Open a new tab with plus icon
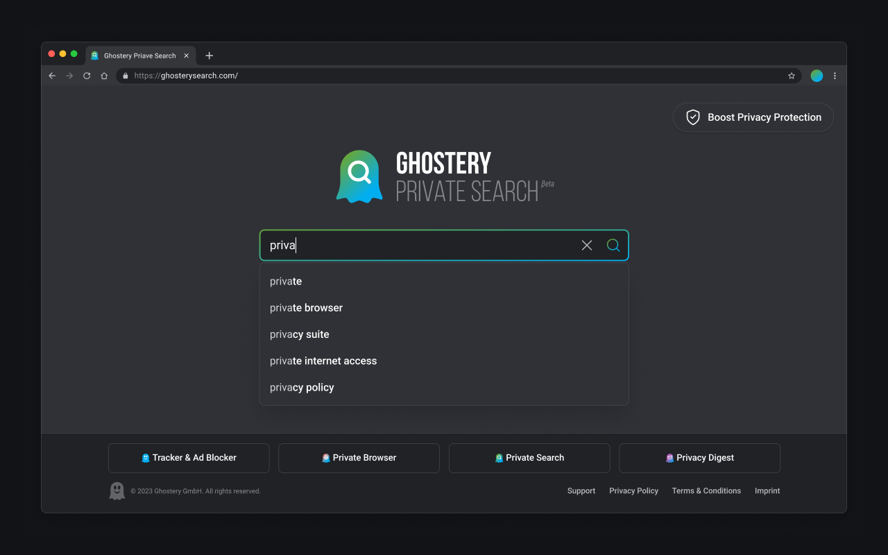 (x=210, y=55)
